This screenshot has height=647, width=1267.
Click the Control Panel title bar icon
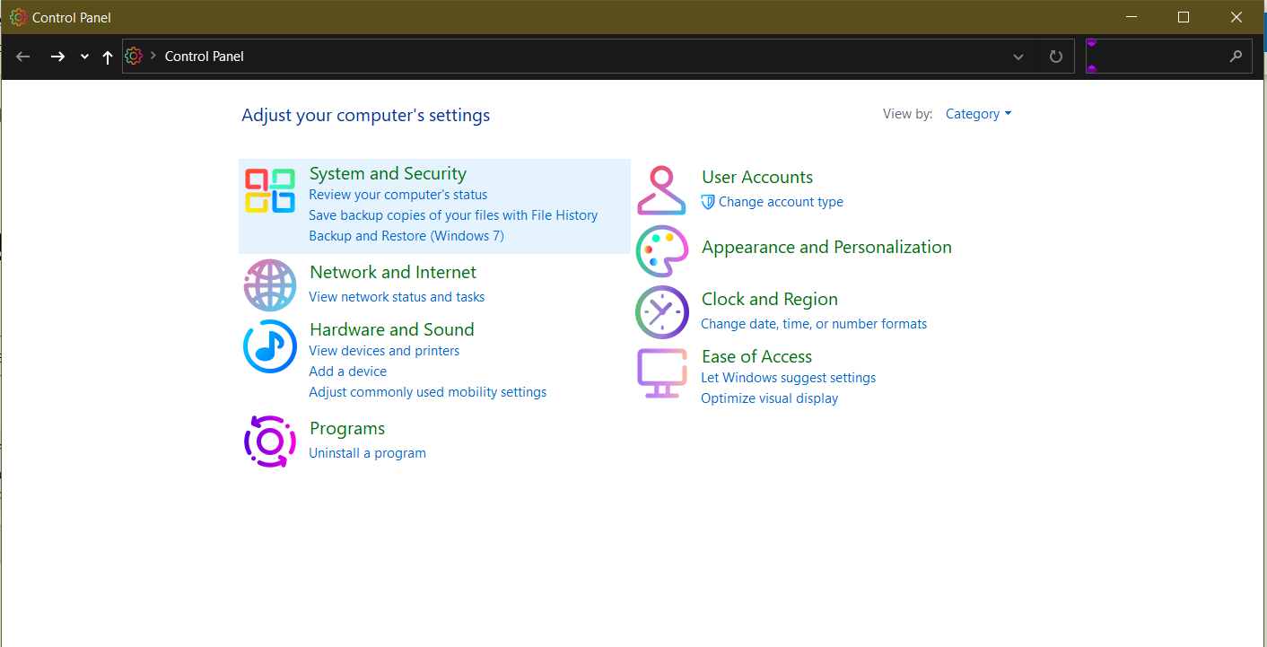click(18, 17)
